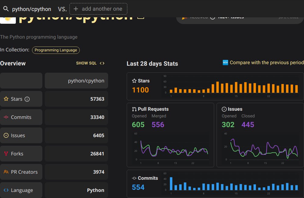This screenshot has height=198, width=304.
Task: Click the 605 opened pull requests number
Action: [x=138, y=124]
